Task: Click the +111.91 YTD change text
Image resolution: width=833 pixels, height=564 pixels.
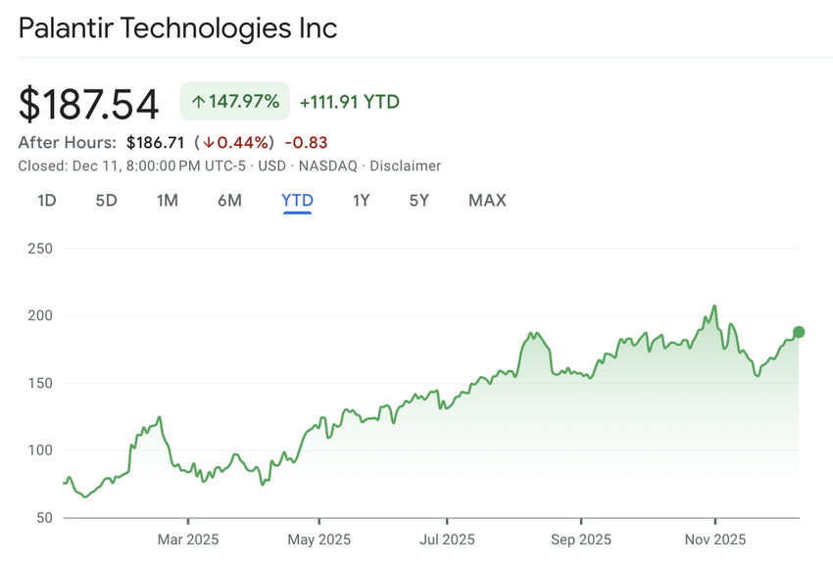Action: [350, 102]
